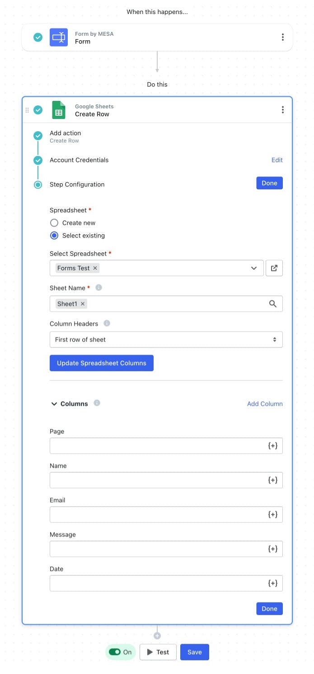
Task: Open the Select Spreadsheet dropdown arrow
Action: [x=254, y=268]
